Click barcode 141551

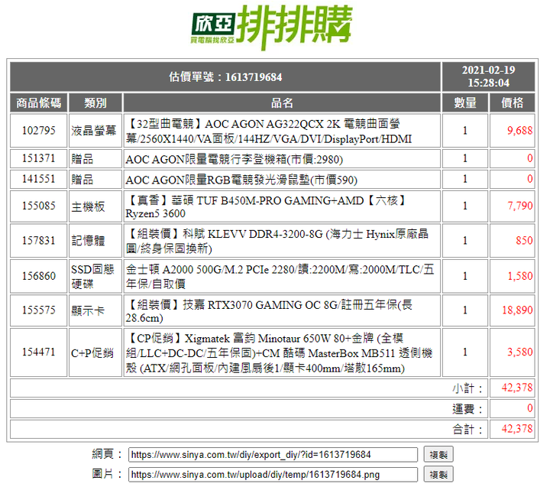[39, 179]
